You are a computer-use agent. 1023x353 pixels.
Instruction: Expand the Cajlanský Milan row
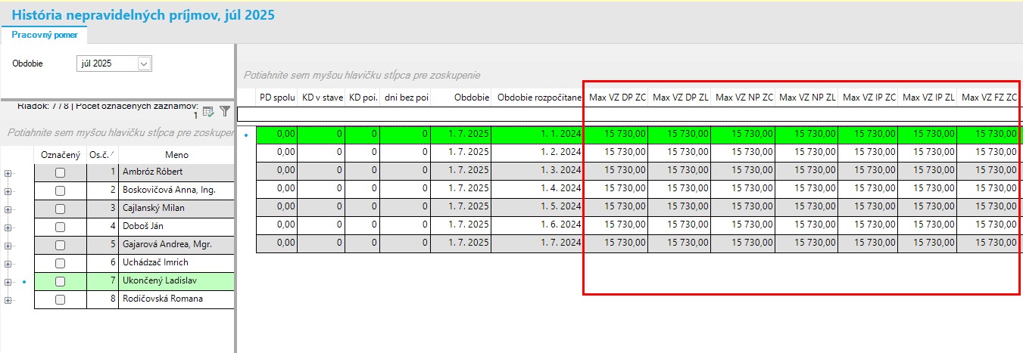(x=8, y=209)
